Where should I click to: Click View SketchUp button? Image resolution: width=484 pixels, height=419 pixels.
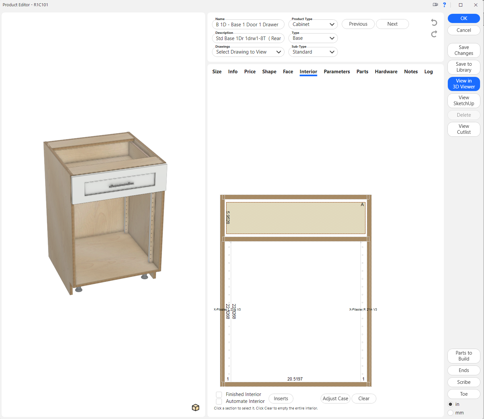tap(464, 101)
